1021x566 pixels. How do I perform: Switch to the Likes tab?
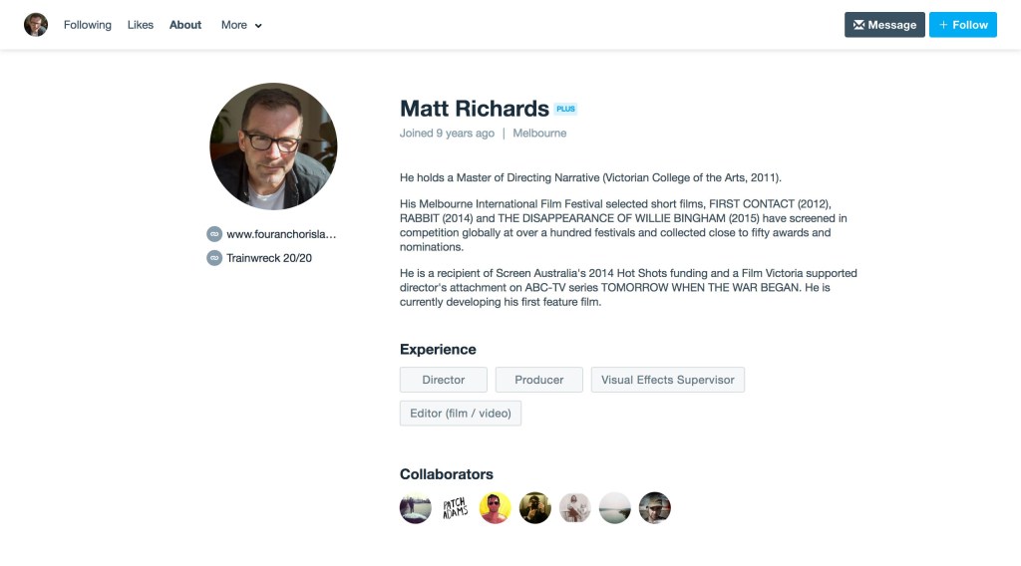(141, 25)
